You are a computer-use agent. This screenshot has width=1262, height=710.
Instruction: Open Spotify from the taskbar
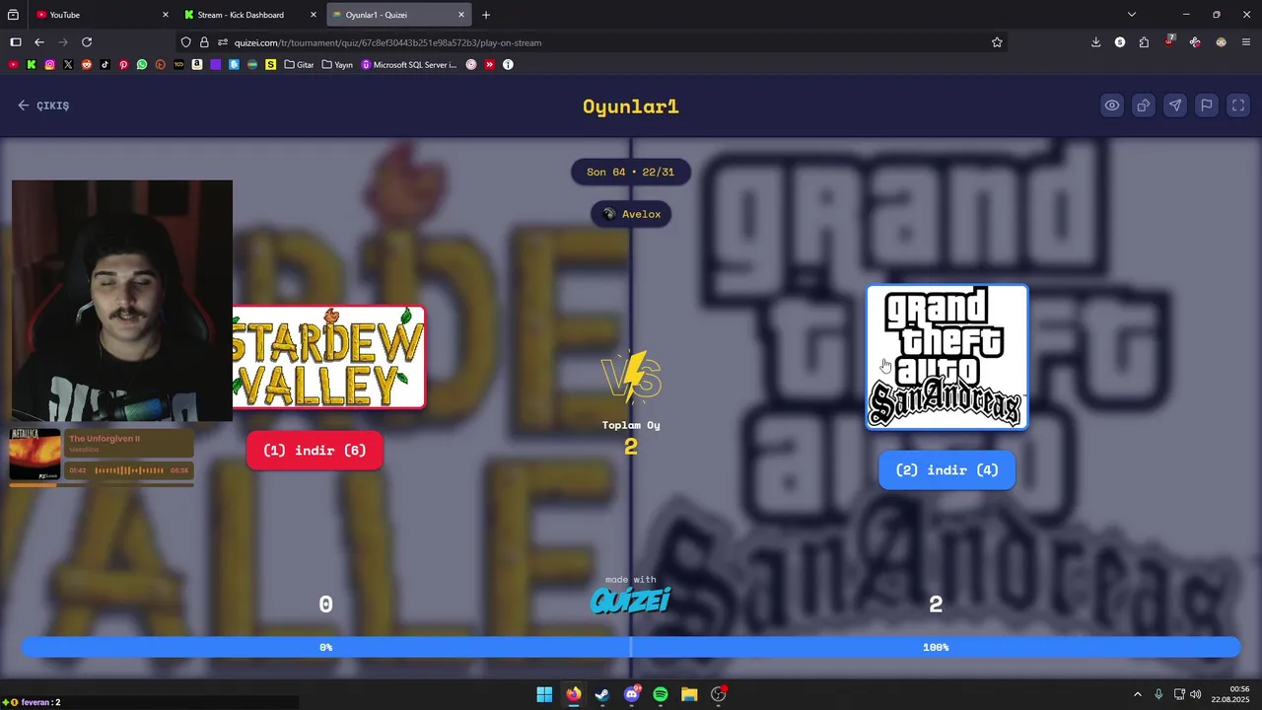(x=661, y=694)
